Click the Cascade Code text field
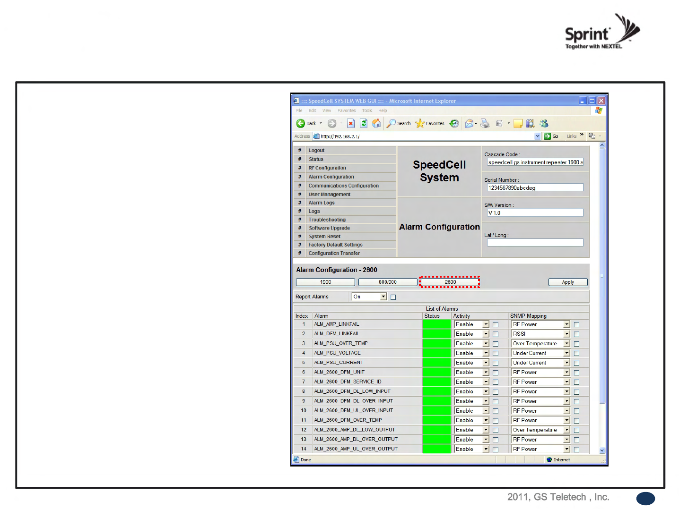The image size is (679, 509). [x=535, y=162]
